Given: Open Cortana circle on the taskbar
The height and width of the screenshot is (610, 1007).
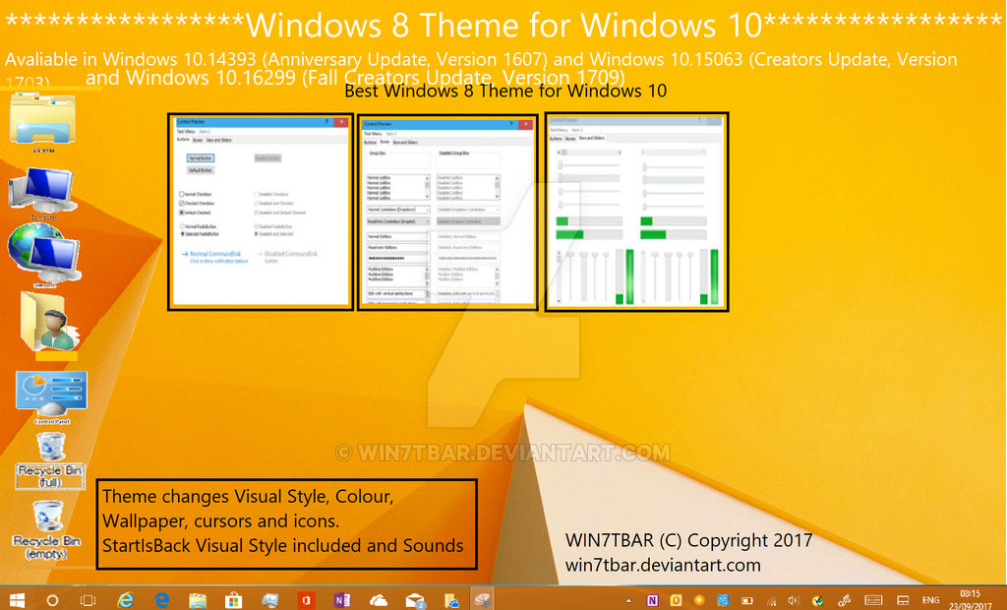Looking at the screenshot, I should pyautogui.click(x=53, y=600).
